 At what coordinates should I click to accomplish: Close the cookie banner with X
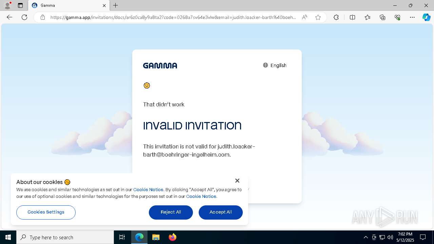[x=237, y=181]
